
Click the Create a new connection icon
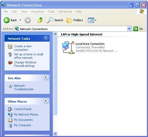[10, 46]
